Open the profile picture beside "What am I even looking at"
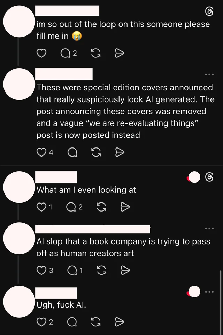 point(18,187)
